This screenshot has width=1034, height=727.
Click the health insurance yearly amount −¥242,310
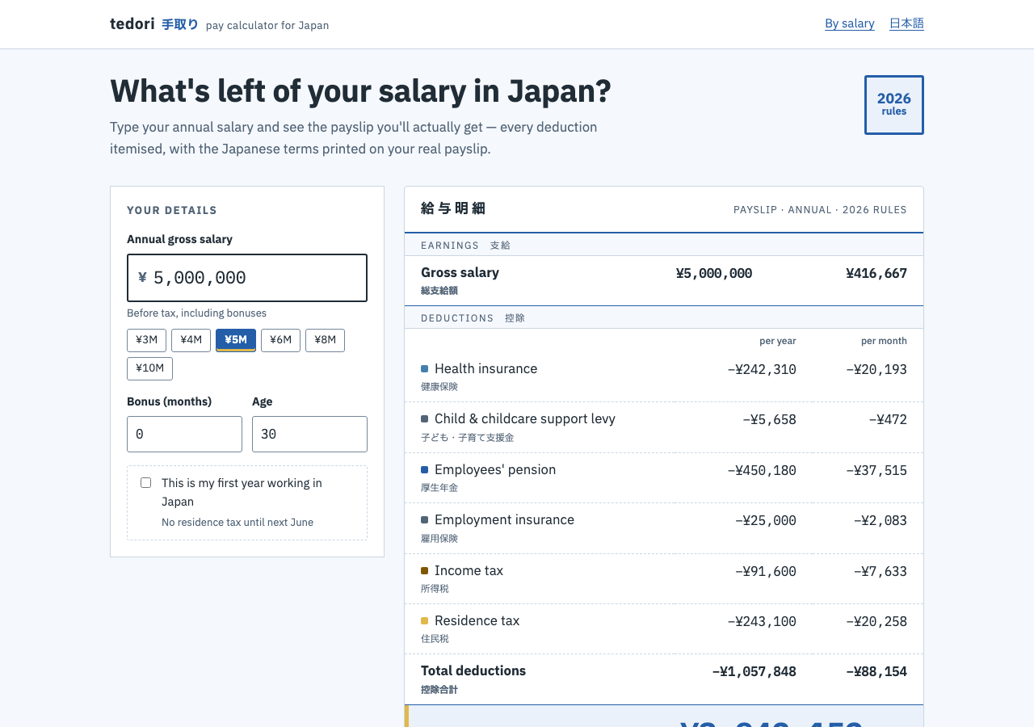(762, 369)
